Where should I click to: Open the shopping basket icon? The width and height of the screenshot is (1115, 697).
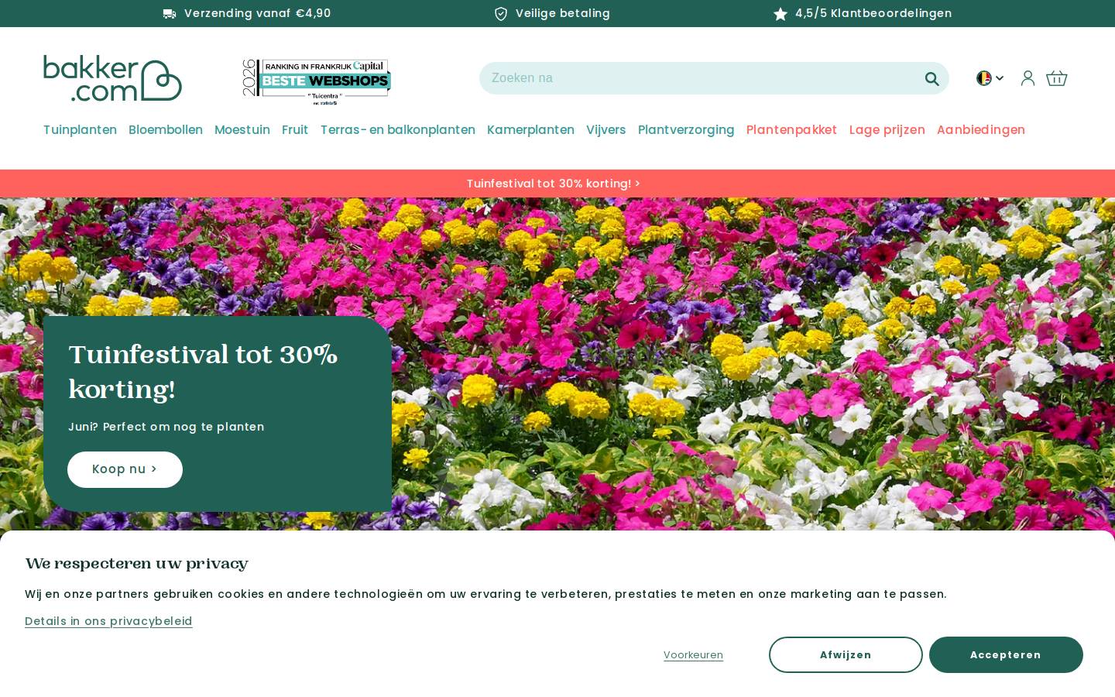coord(1056,78)
